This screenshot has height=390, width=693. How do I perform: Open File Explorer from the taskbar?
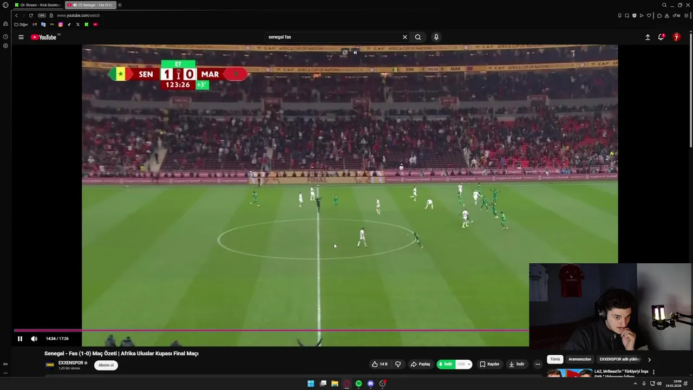tap(335, 383)
